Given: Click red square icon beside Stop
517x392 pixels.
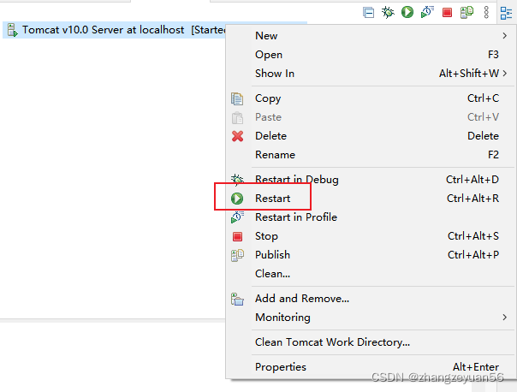Looking at the screenshot, I should 237,236.
